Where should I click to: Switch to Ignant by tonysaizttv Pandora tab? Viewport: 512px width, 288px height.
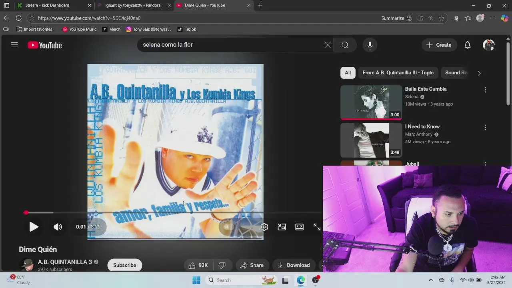click(133, 5)
